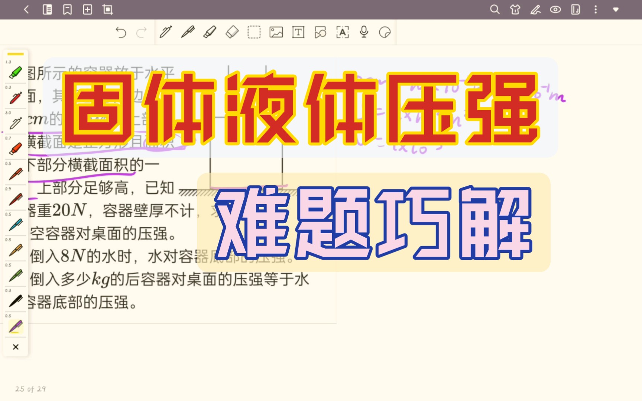The image size is (642, 401).
Task: Tap the yellow handle atop pen panel
Action: [16, 54]
